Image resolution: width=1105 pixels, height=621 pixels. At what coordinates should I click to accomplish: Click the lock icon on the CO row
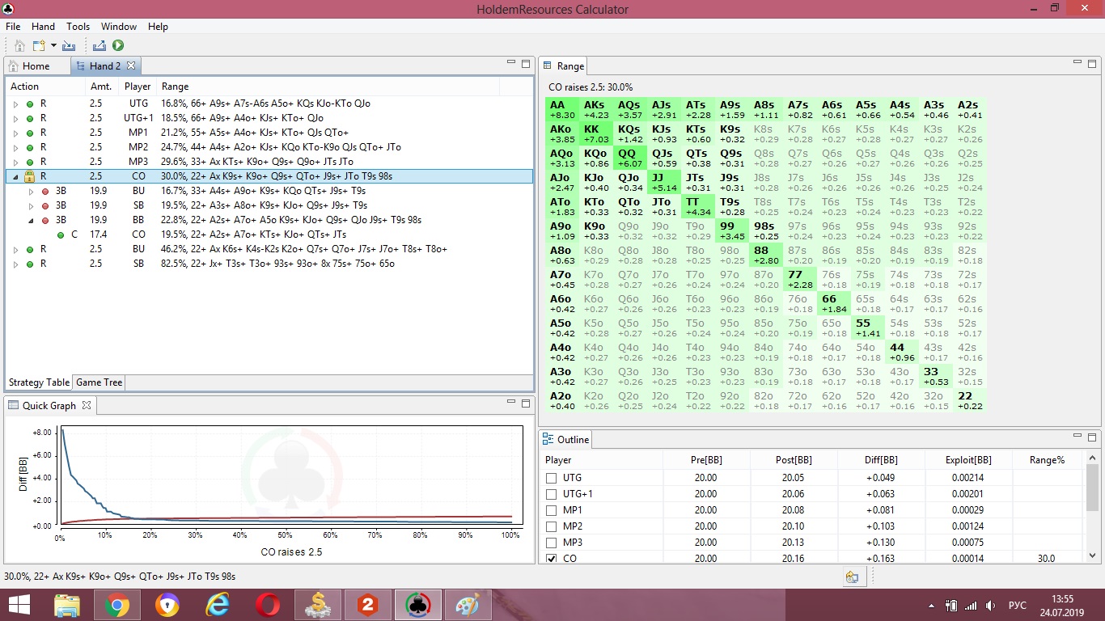pos(29,176)
